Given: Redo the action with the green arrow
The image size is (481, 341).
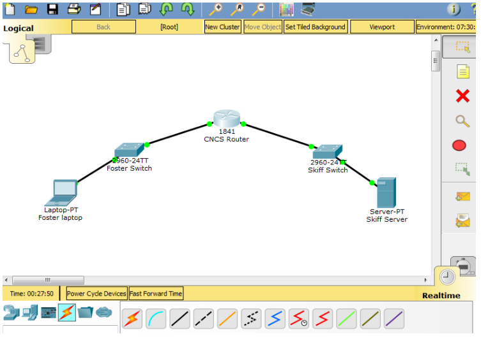Looking at the screenshot, I should tap(188, 9).
